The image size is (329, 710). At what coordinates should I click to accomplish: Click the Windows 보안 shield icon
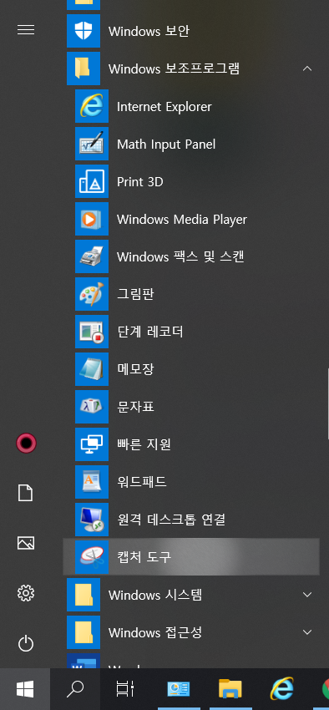coord(84,31)
